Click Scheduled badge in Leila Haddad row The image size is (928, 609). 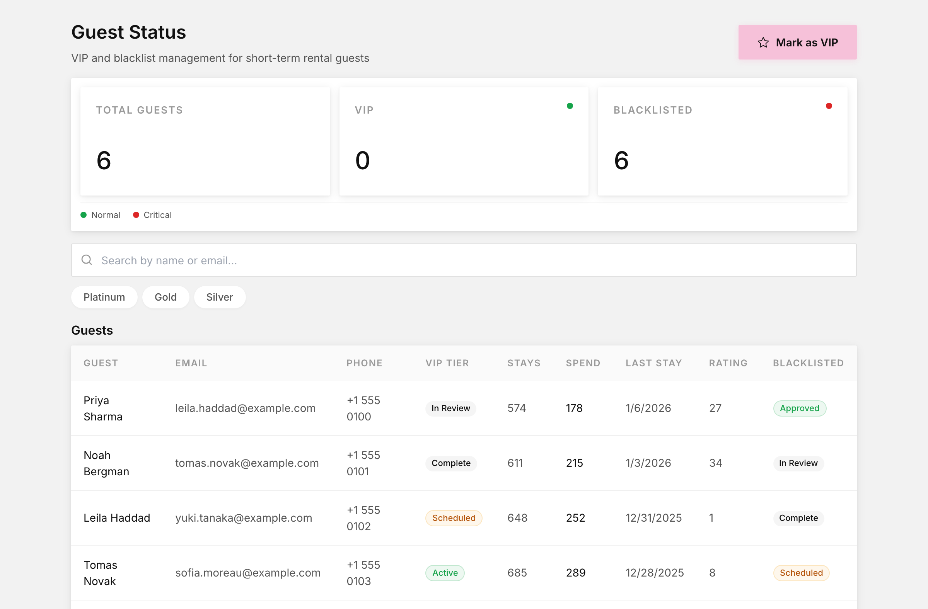coord(454,518)
